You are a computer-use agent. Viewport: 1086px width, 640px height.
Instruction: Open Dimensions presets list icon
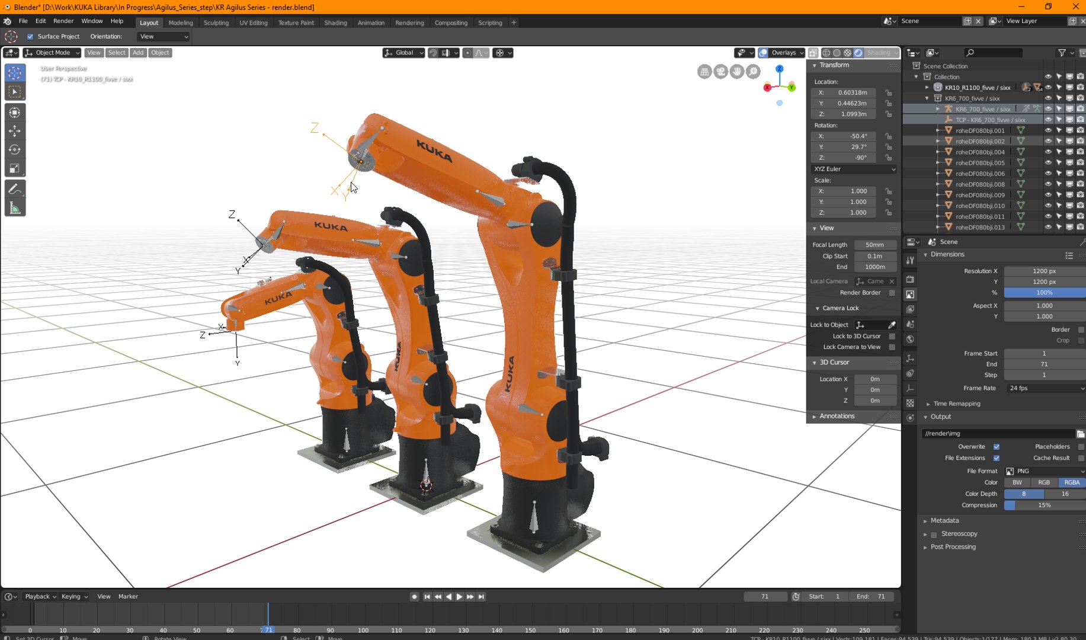click(1069, 255)
